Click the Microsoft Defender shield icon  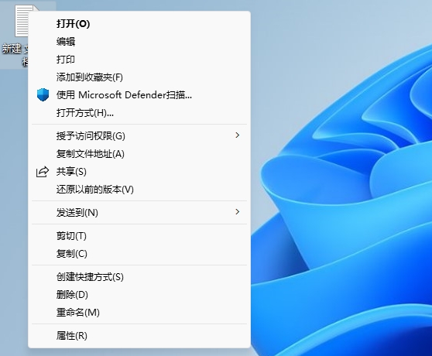point(43,94)
